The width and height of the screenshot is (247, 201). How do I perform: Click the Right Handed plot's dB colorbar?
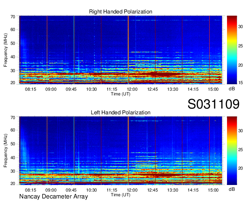point(232,50)
